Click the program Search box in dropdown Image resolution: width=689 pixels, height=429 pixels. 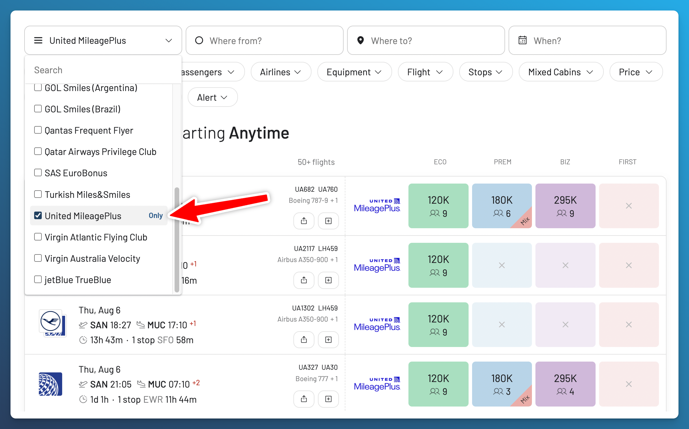[103, 70]
